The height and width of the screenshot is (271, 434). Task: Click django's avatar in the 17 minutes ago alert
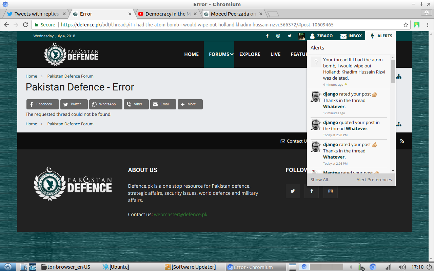(x=316, y=96)
